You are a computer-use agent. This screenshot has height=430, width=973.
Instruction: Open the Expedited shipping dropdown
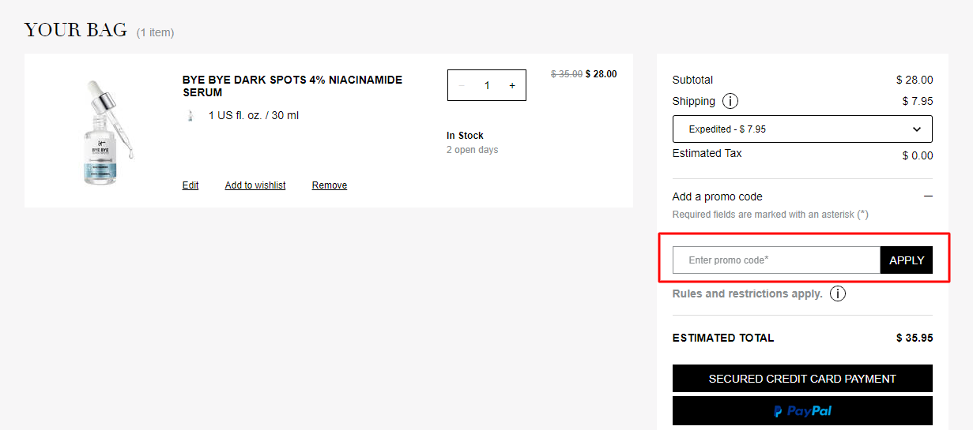[x=802, y=129]
